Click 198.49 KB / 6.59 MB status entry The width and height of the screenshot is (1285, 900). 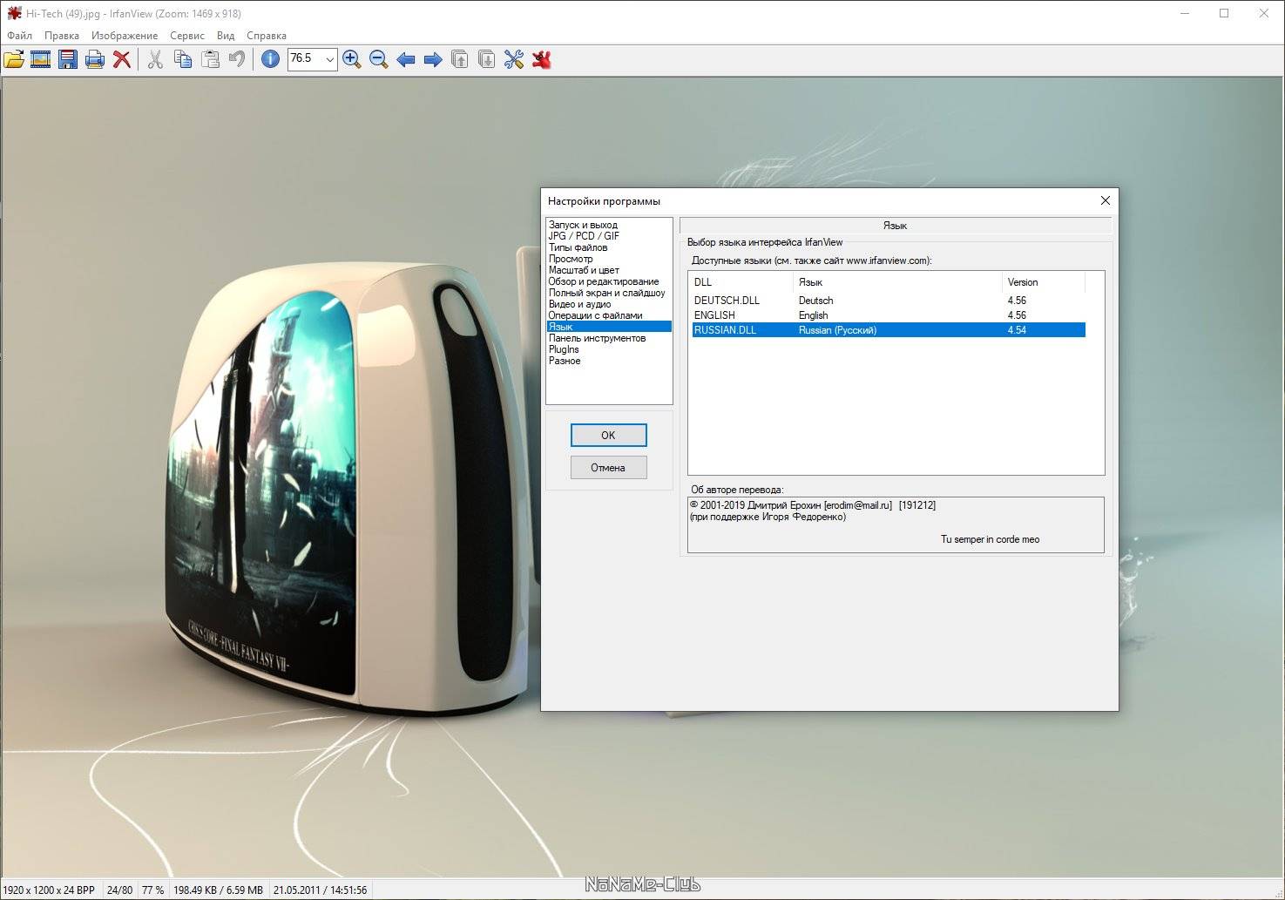pos(219,890)
